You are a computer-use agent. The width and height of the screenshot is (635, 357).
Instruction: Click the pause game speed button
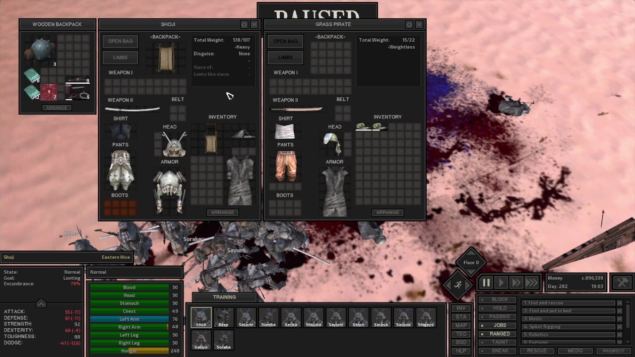486,283
